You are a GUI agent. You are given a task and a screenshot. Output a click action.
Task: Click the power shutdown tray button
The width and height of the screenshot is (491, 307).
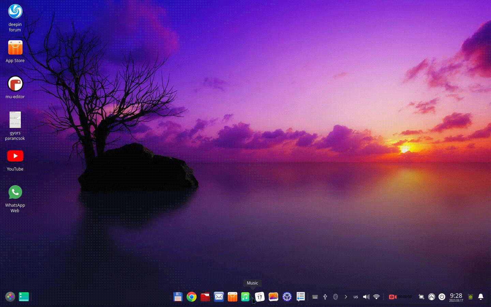(x=442, y=297)
